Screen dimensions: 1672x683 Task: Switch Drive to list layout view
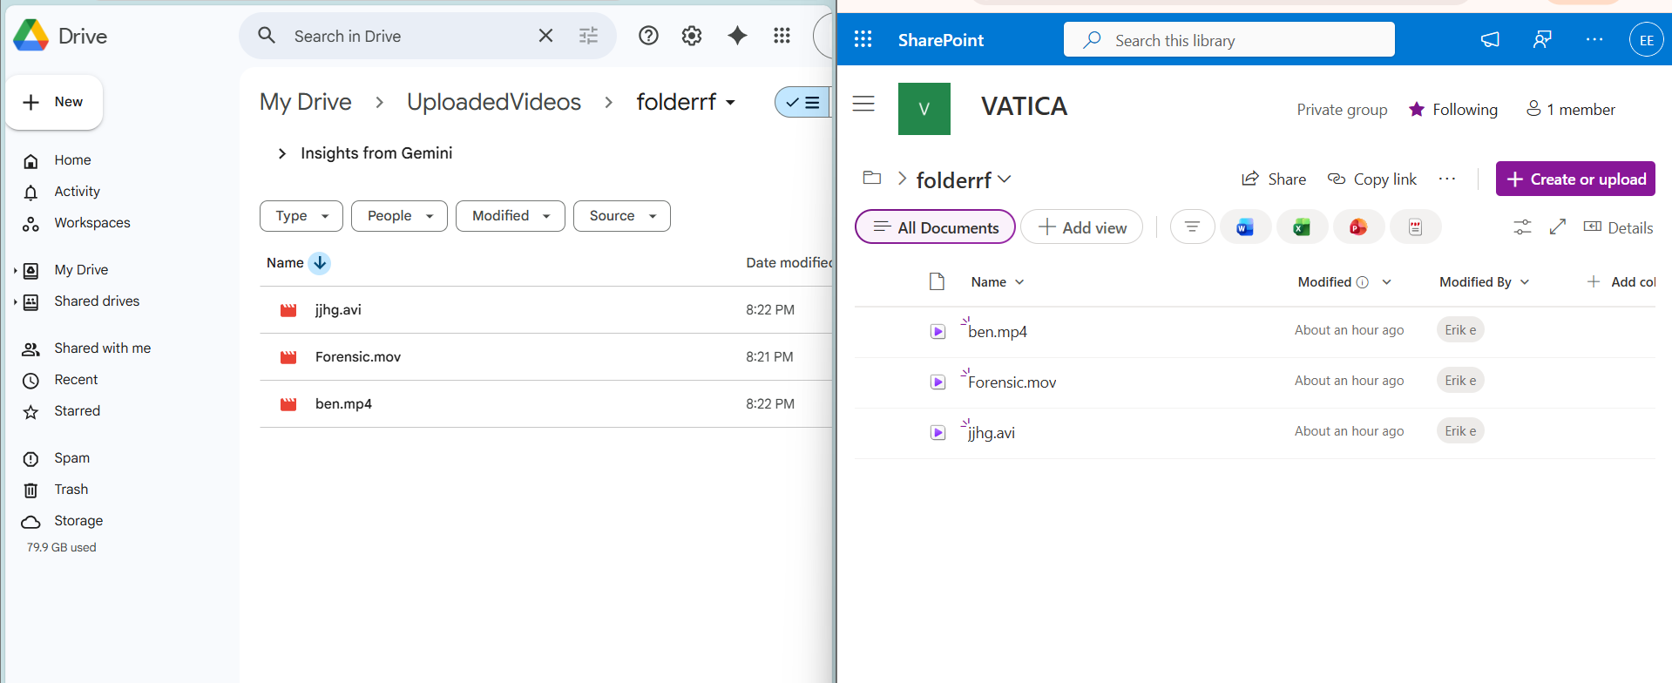[802, 102]
